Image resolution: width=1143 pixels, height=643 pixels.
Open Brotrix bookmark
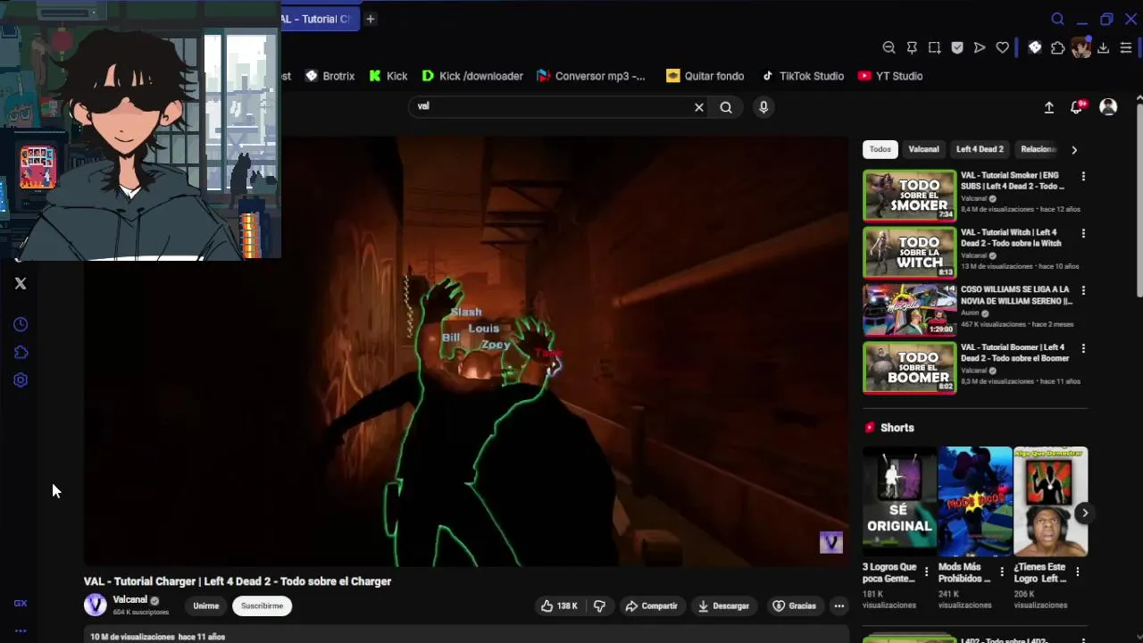330,76
